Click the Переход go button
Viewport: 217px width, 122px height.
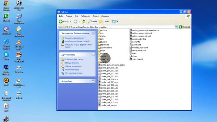click(184, 27)
